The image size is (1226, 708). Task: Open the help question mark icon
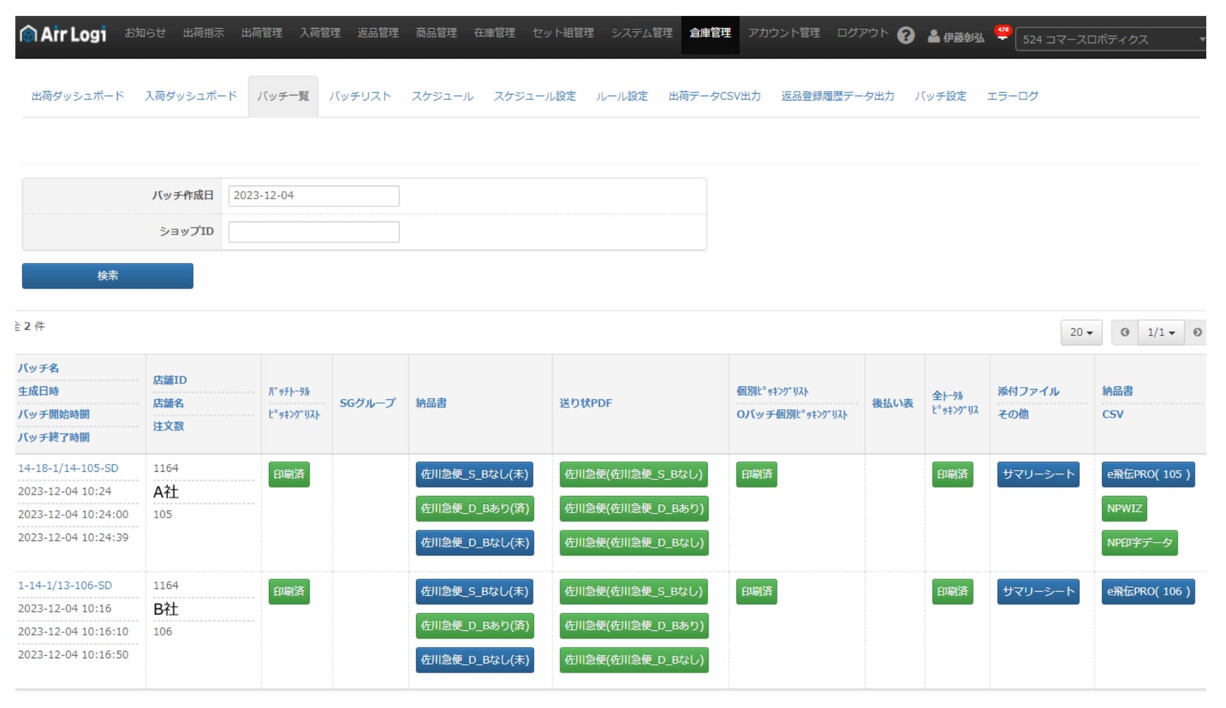click(905, 35)
